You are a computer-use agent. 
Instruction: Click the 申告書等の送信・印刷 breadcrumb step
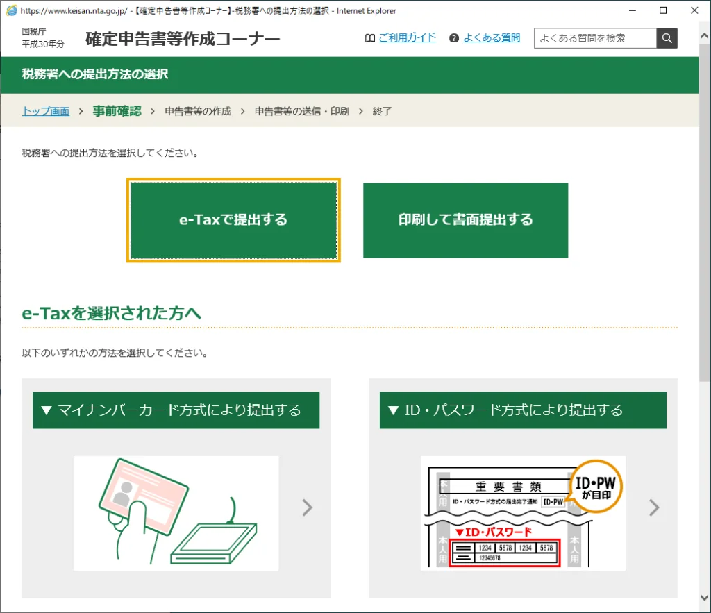click(302, 111)
